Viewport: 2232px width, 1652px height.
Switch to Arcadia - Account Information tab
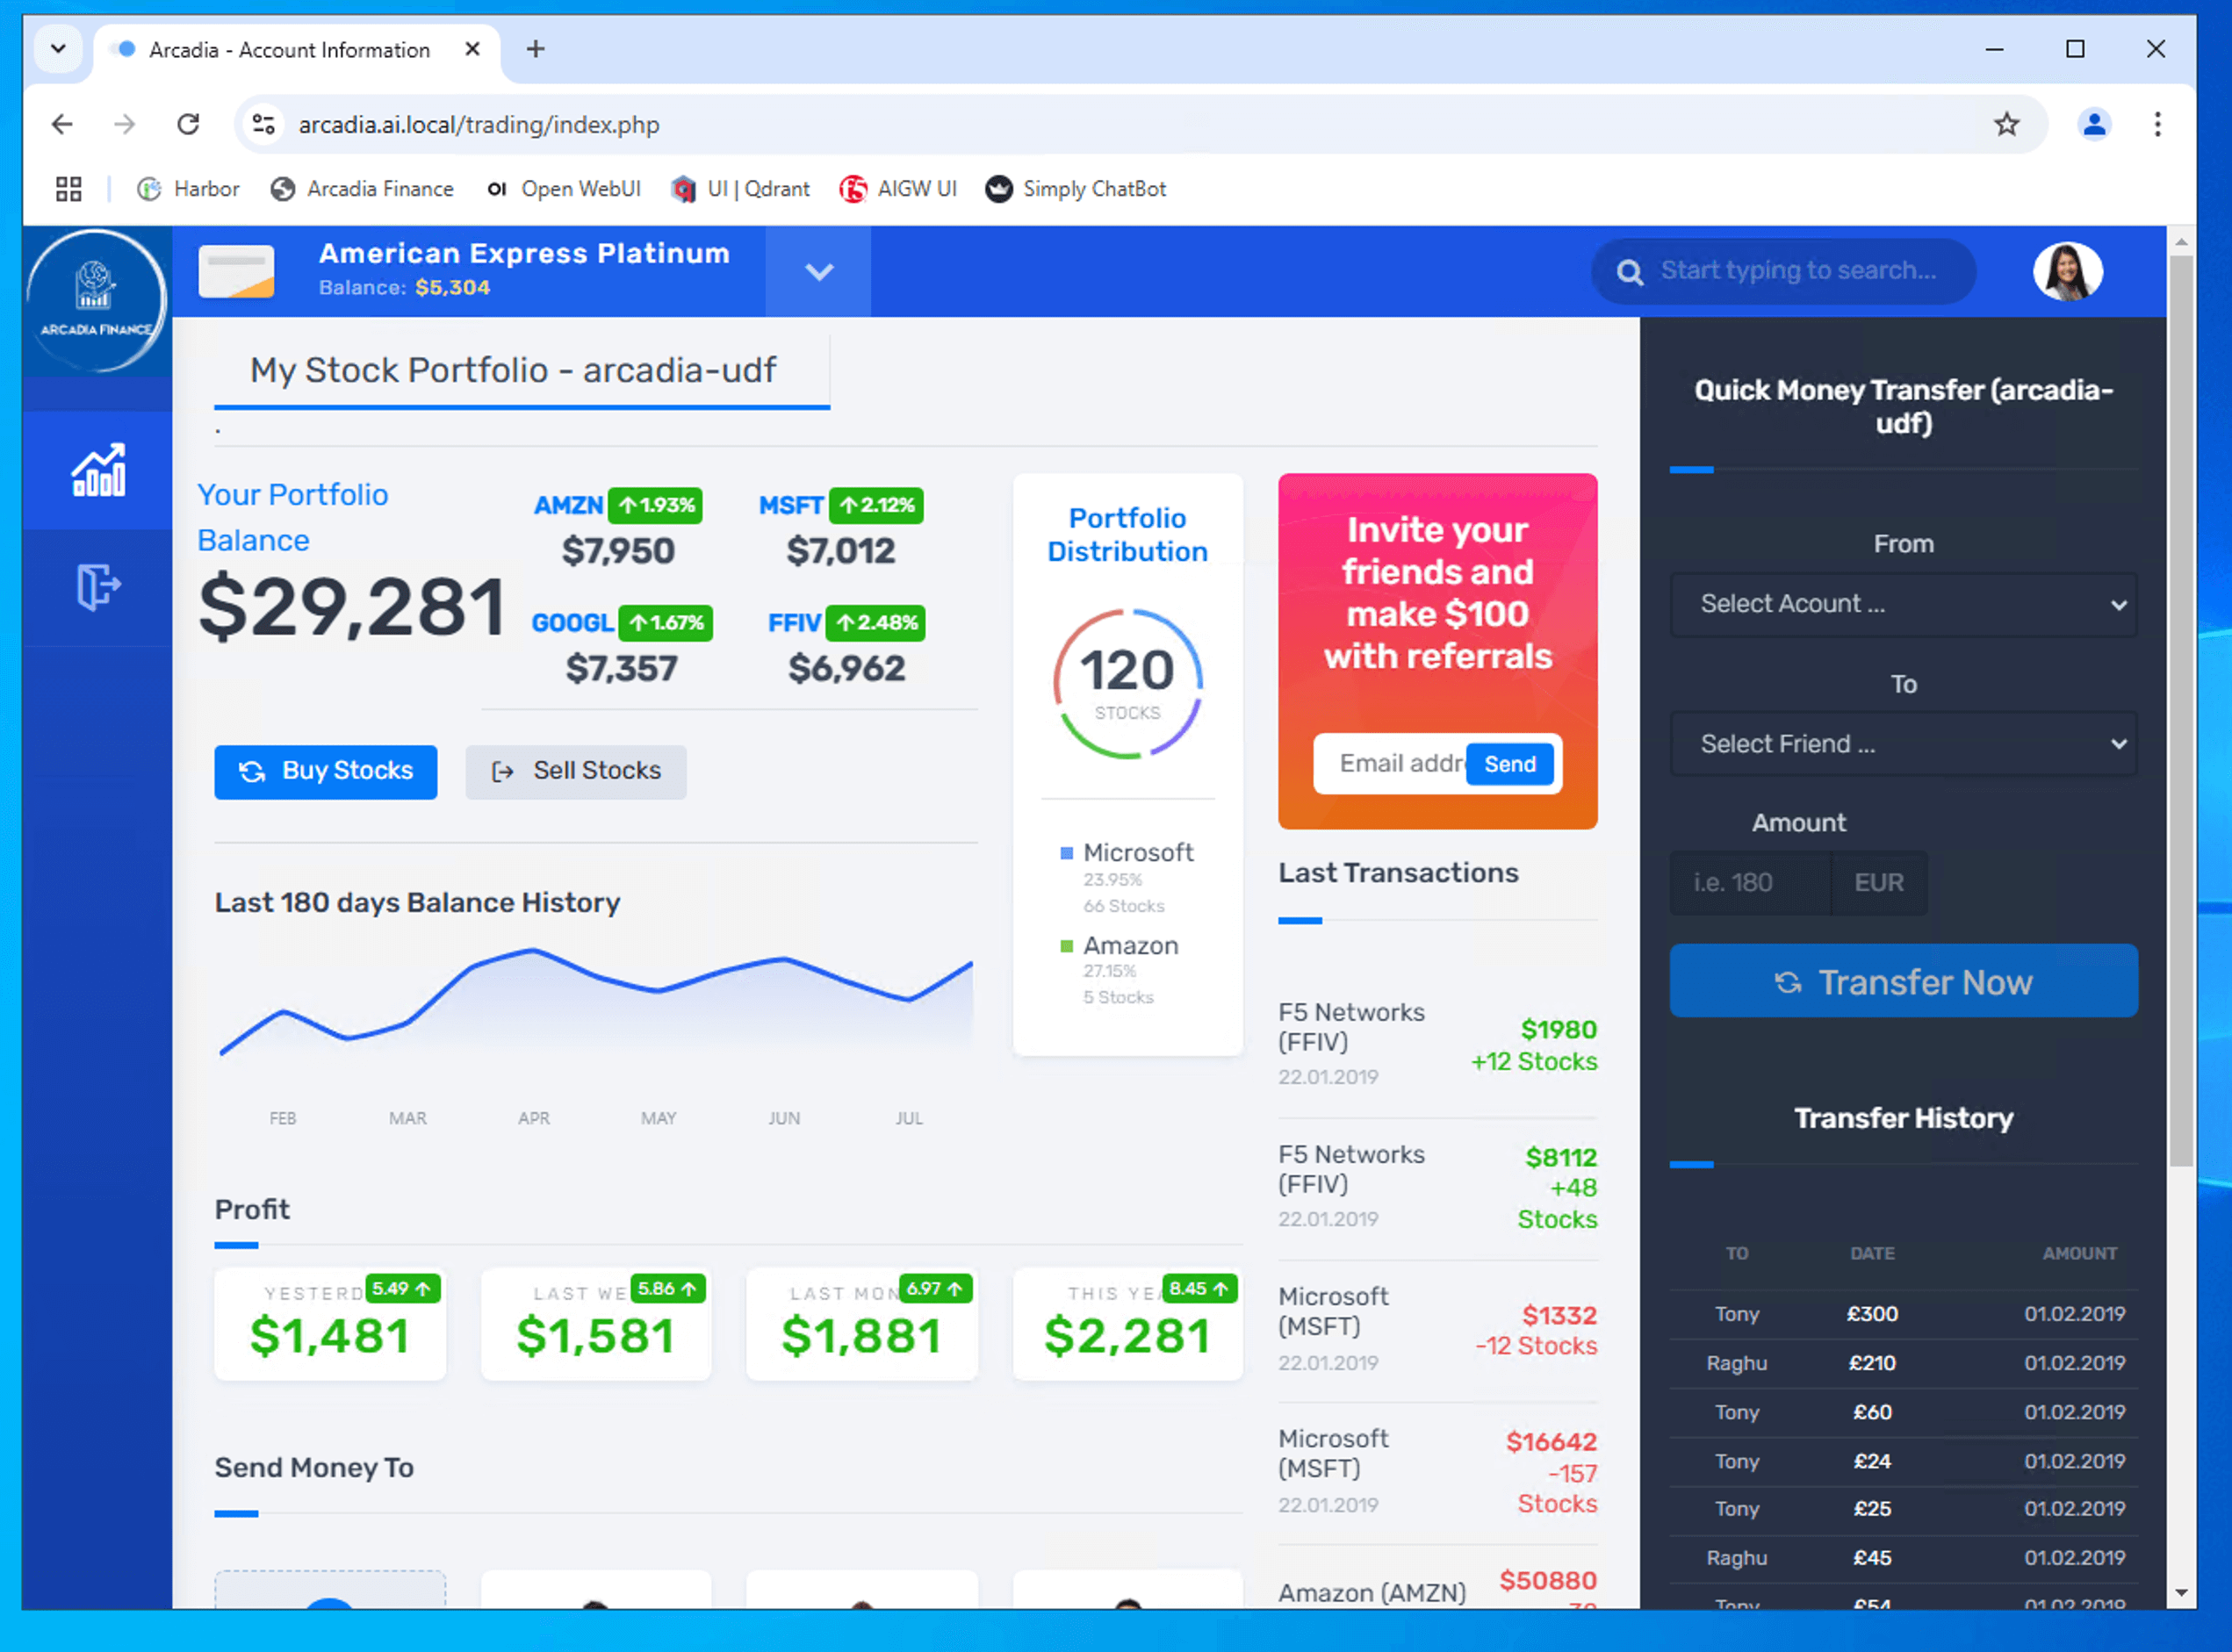(x=290, y=50)
